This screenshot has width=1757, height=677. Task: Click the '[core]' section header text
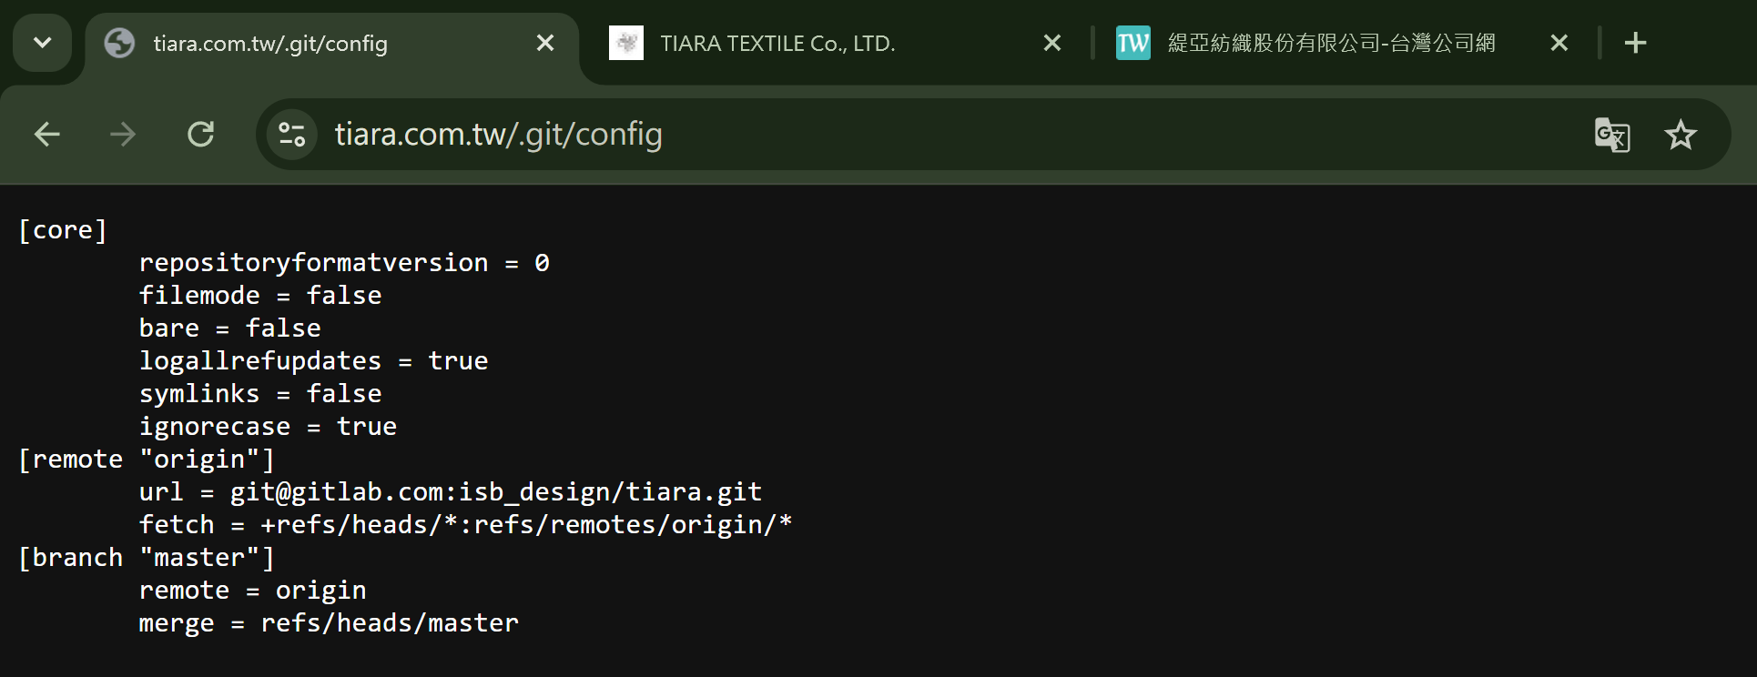(x=63, y=230)
